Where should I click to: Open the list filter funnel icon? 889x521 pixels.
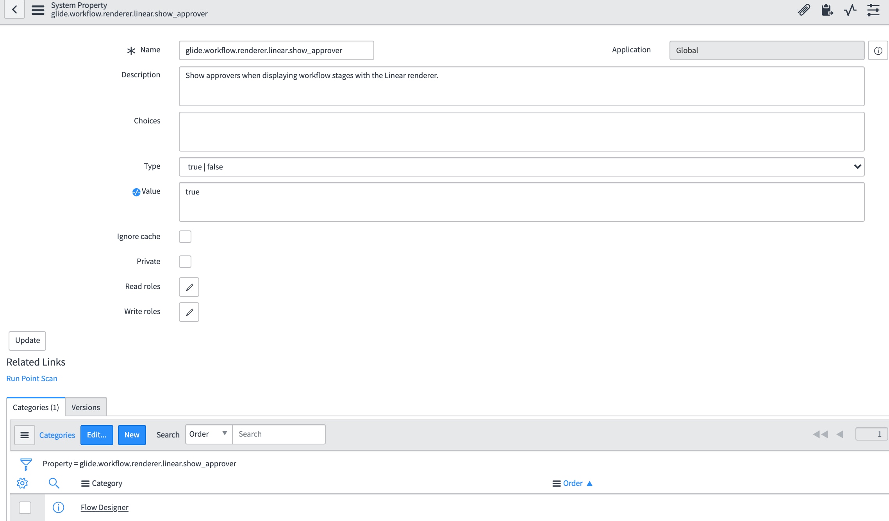click(26, 464)
